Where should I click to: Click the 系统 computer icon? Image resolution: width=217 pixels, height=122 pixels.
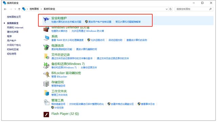pyautogui.click(x=46, y=38)
